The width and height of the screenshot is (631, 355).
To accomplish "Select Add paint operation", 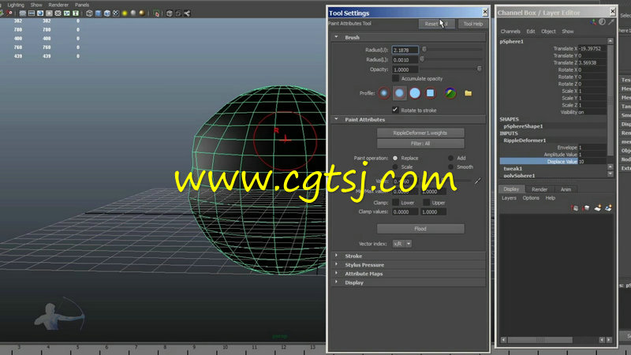I will tap(450, 159).
